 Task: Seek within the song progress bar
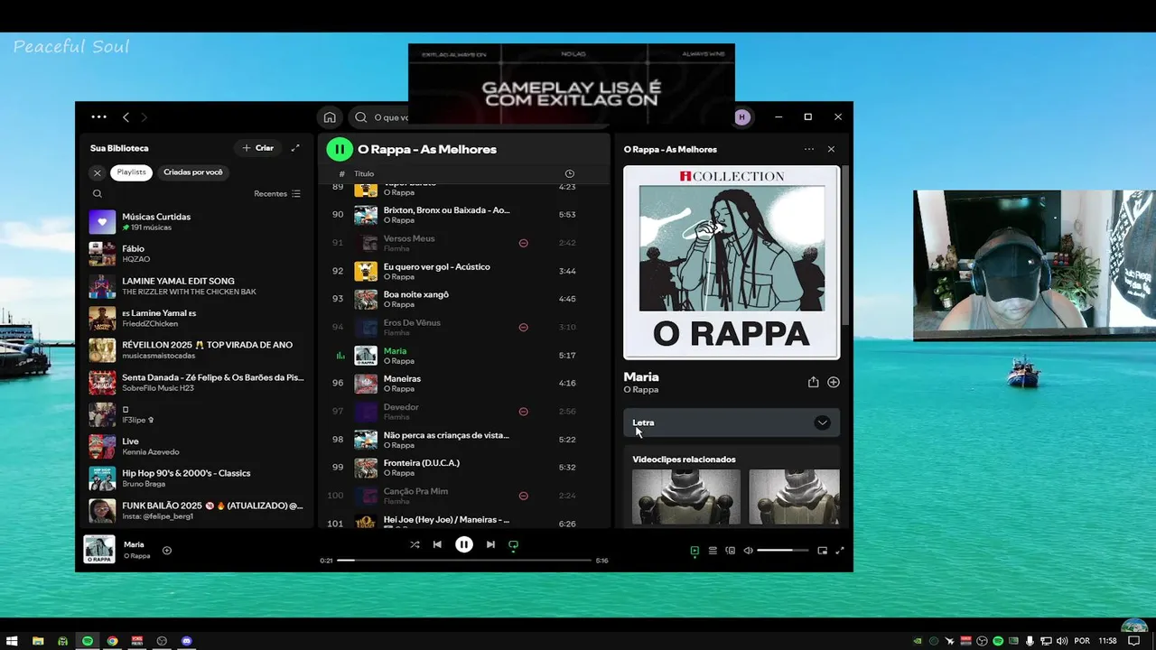pyautogui.click(x=464, y=560)
